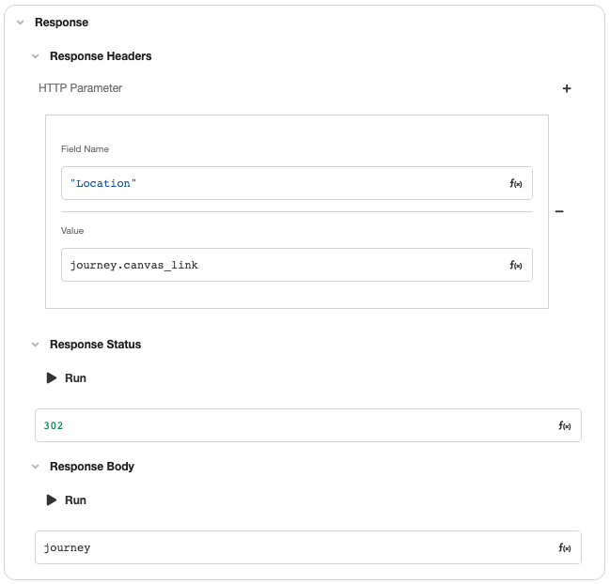
Task: Collapse the Response Headers chevron
Action: coord(35,56)
